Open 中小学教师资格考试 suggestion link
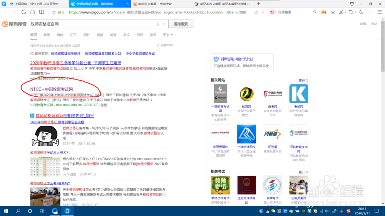Image resolution: width=385 pixels, height=216 pixels. pyautogui.click(x=140, y=54)
